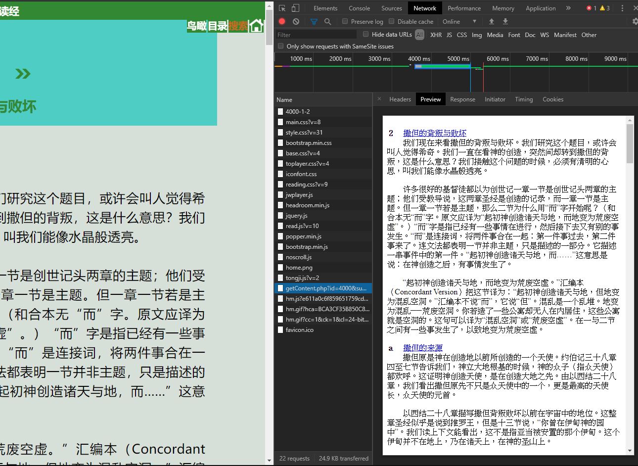Image resolution: width=638 pixels, height=466 pixels.
Task: Click the home icon on webpage
Action: point(256,26)
